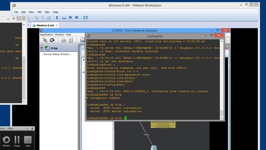The height and width of the screenshot is (150, 266).
Task: Click the LosAngeles window link icon
Action: coord(89,36)
